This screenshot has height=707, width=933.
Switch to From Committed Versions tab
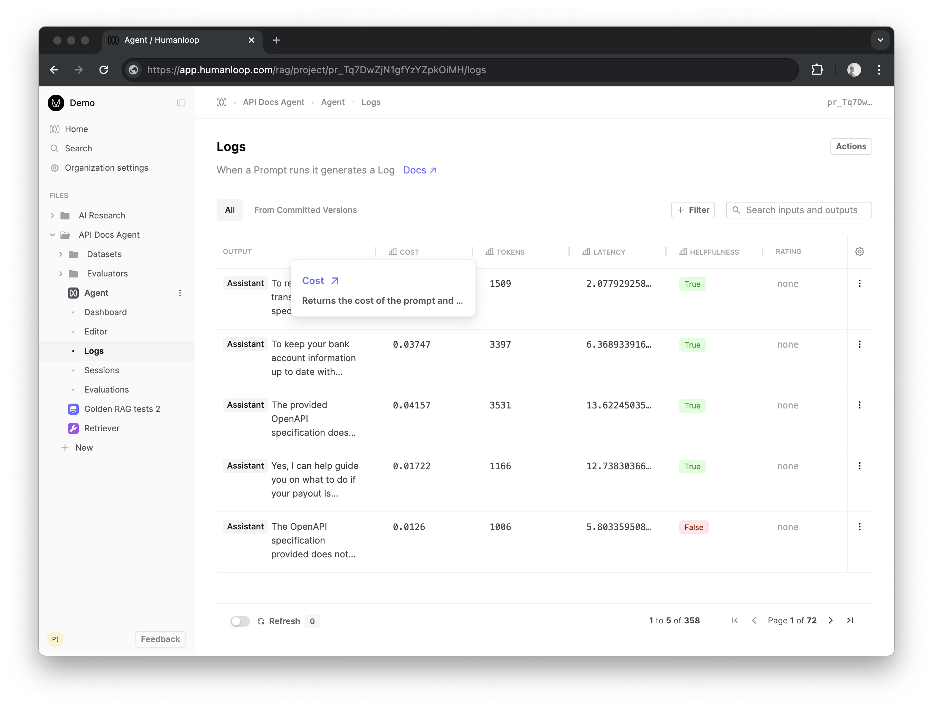[305, 210]
